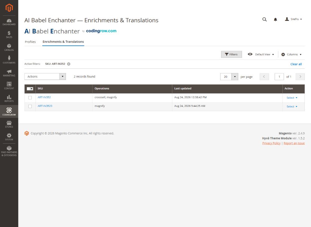This screenshot has width=311, height=227.
Task: Check the ART-IN3523 row checkbox
Action: click(30, 106)
